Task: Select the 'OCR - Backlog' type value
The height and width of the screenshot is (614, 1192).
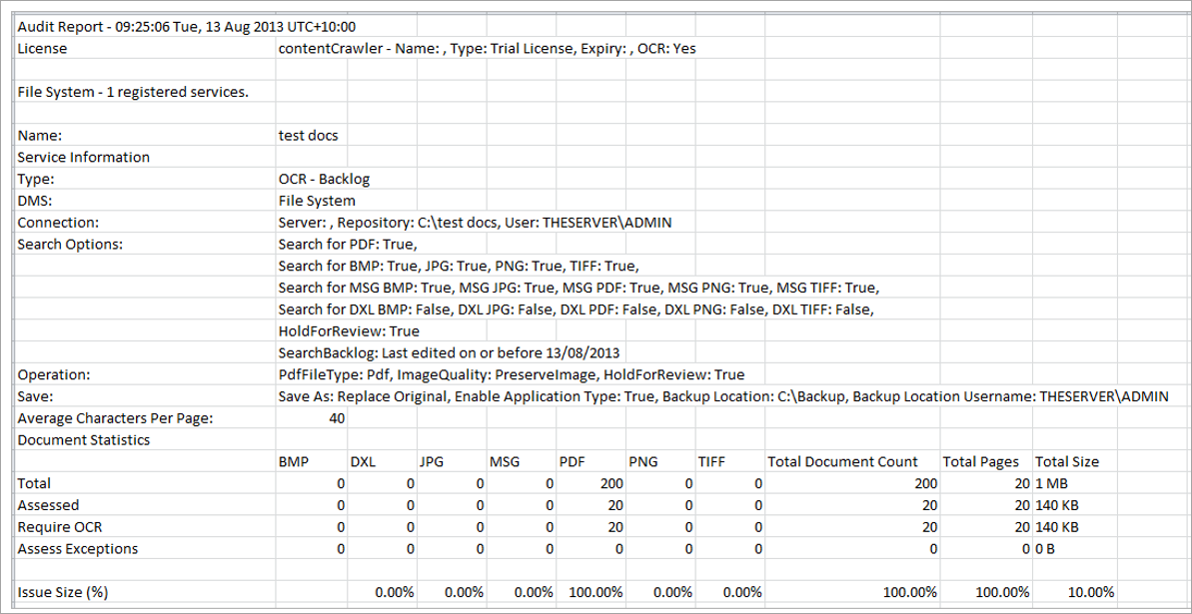Action: click(325, 180)
